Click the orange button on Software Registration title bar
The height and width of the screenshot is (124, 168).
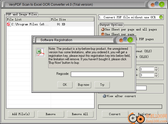121,40
